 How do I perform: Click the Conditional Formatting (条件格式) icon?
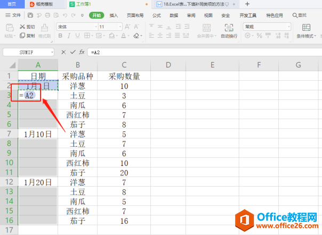click(306, 28)
